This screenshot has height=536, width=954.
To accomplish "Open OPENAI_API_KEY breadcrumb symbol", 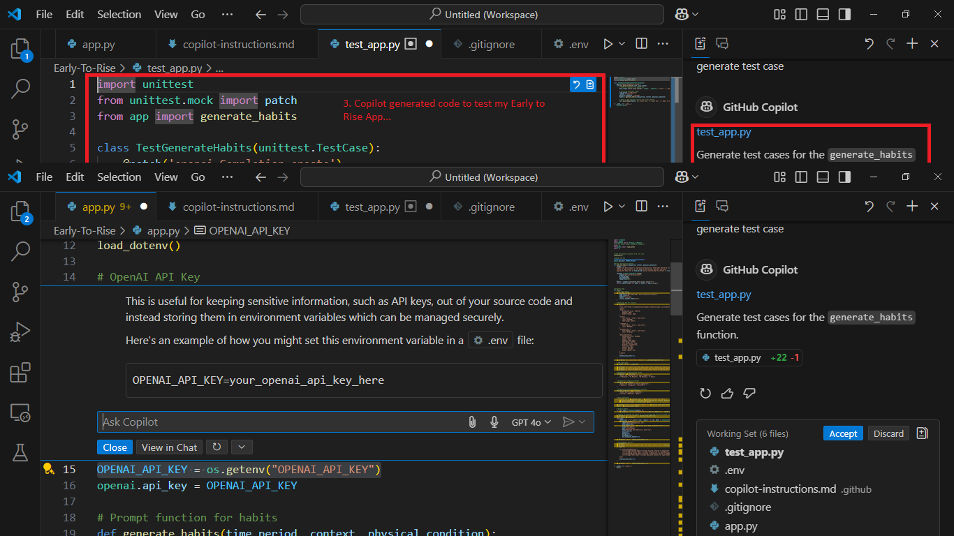I will coord(242,230).
